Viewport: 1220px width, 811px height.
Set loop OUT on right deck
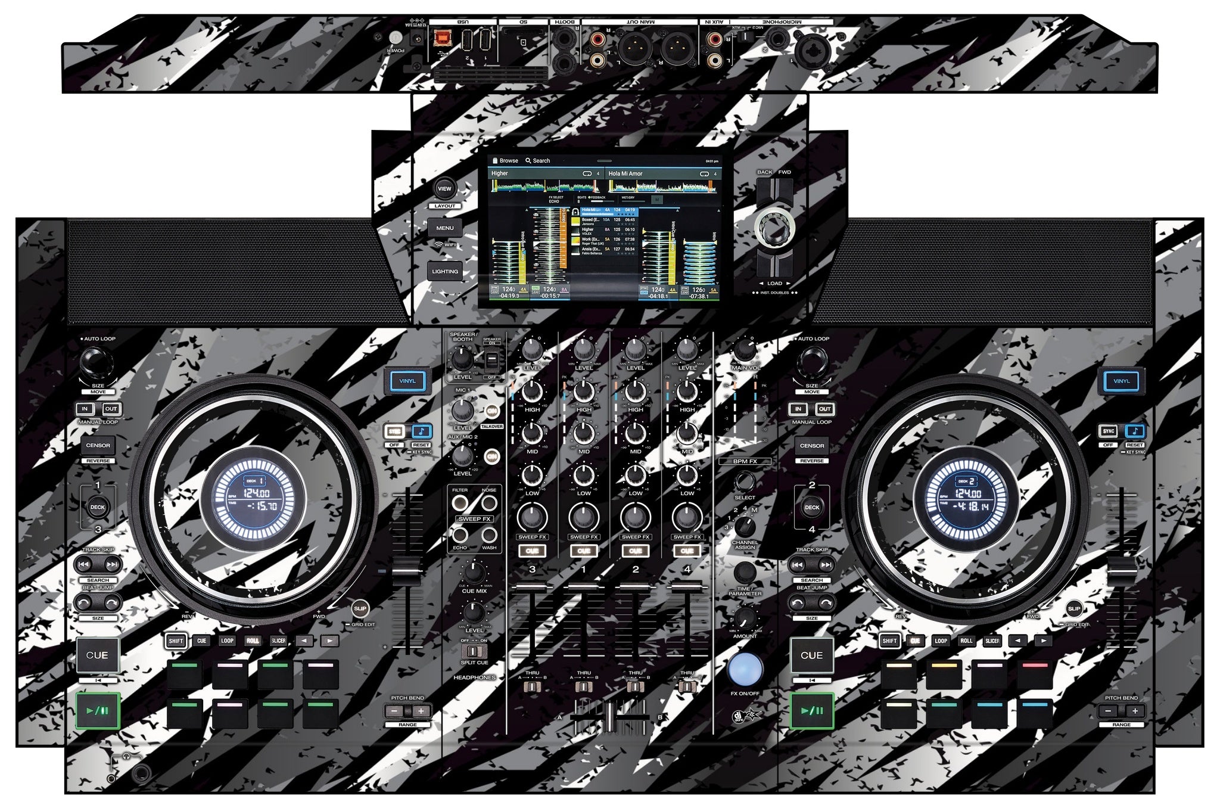pos(825,409)
